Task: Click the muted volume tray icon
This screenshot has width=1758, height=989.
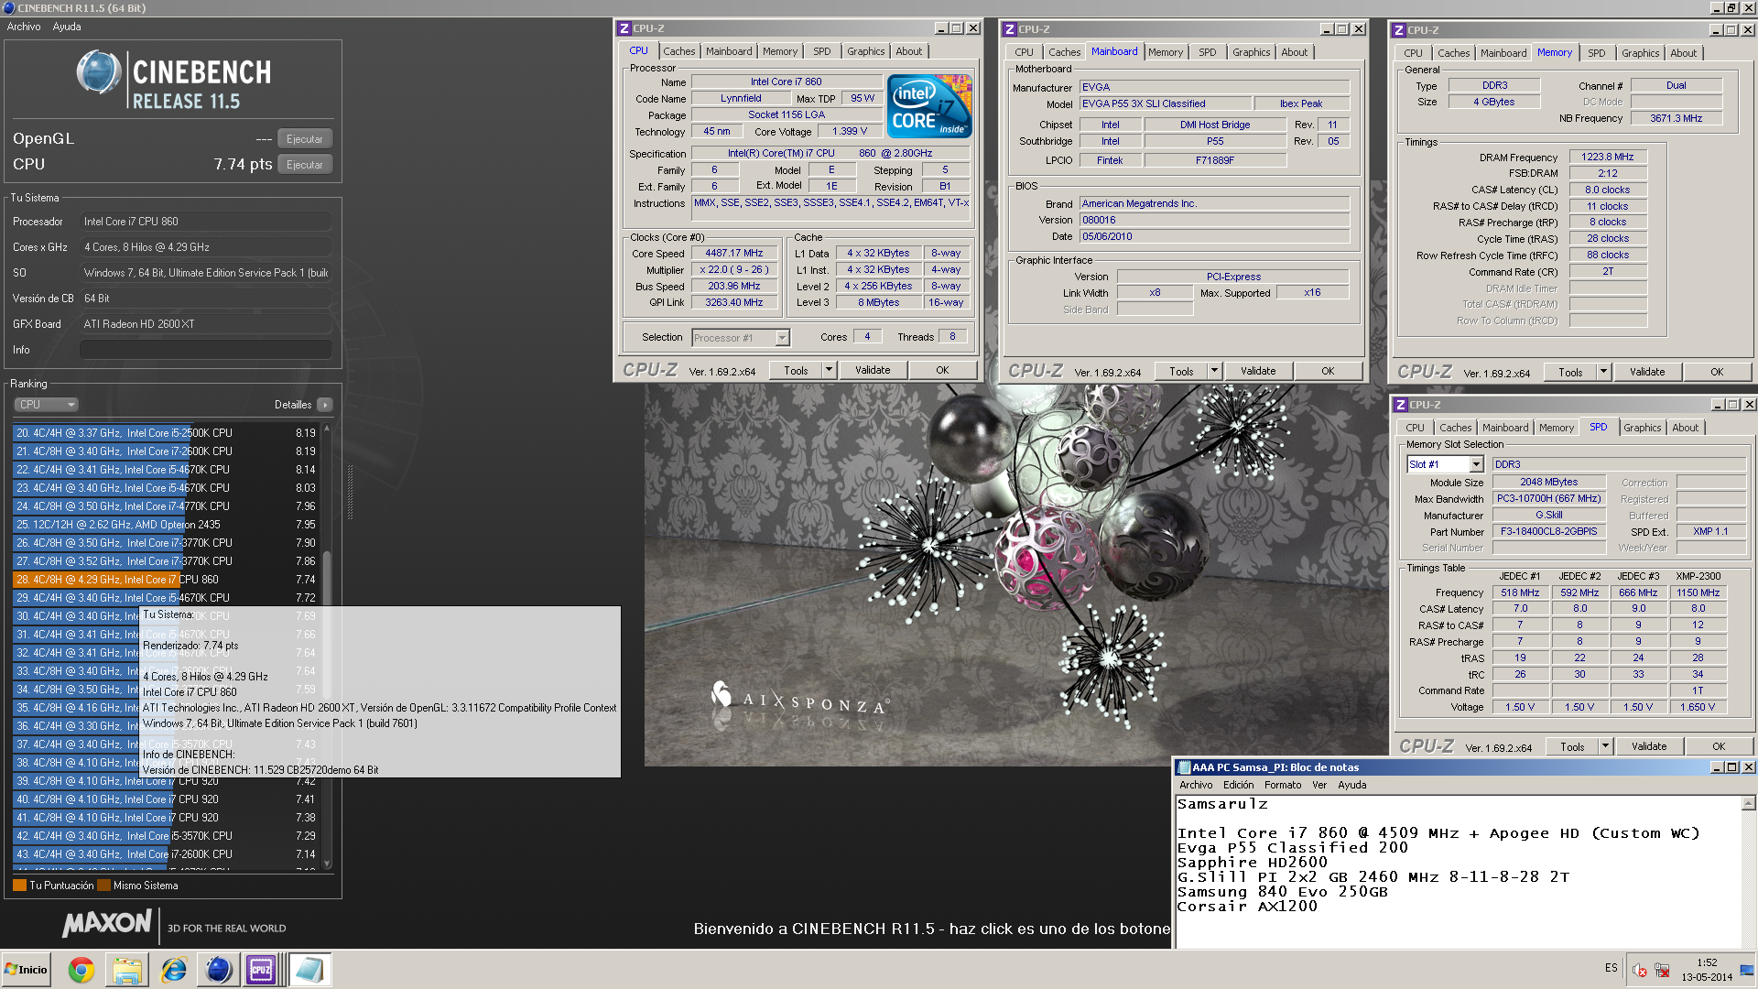Action: pos(1640,971)
